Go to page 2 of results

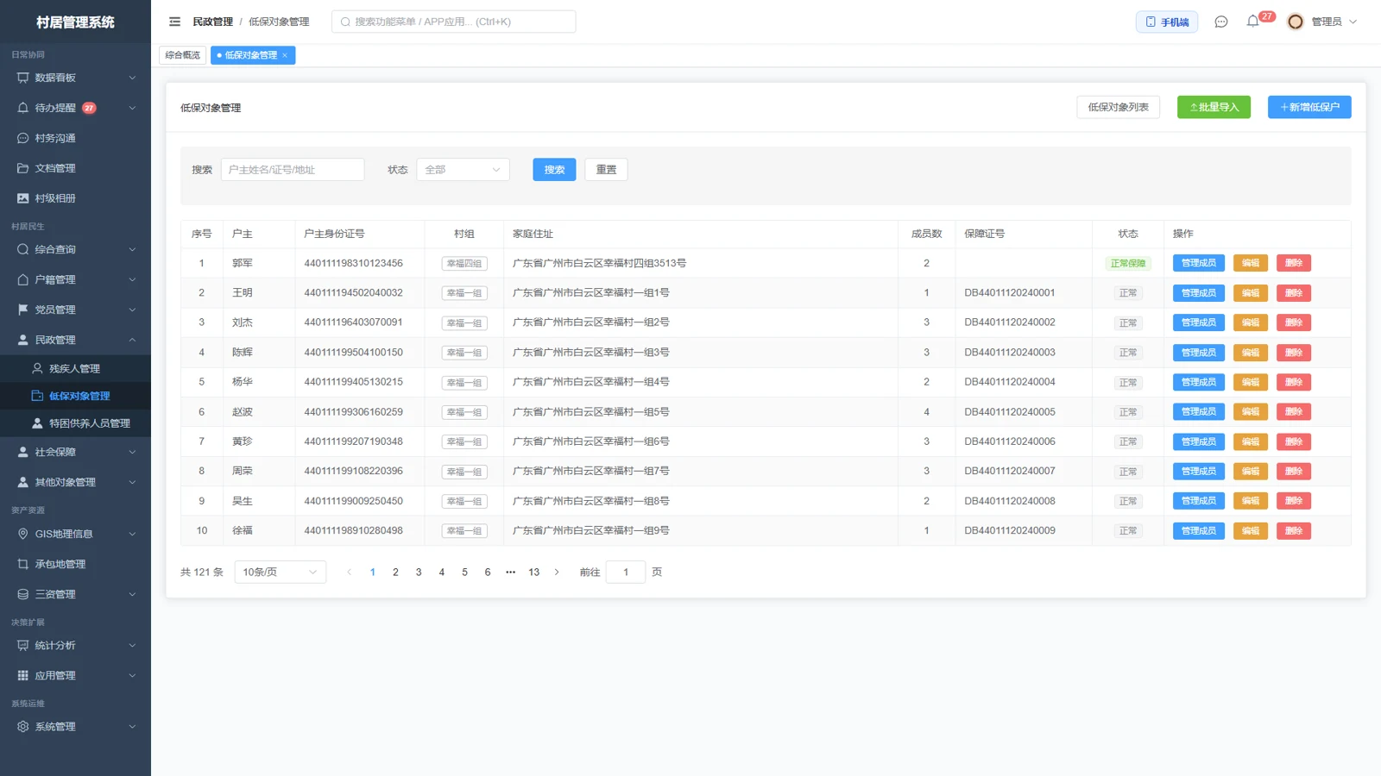(395, 572)
